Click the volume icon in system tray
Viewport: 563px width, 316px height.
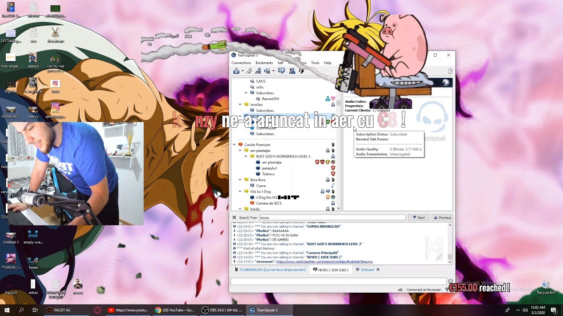[525, 310]
